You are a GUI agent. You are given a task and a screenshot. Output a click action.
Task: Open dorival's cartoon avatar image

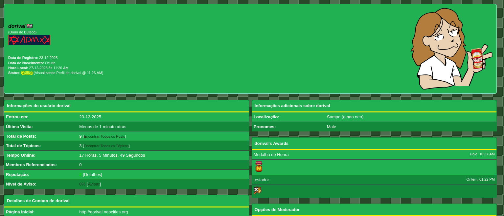pyautogui.click(x=451, y=49)
